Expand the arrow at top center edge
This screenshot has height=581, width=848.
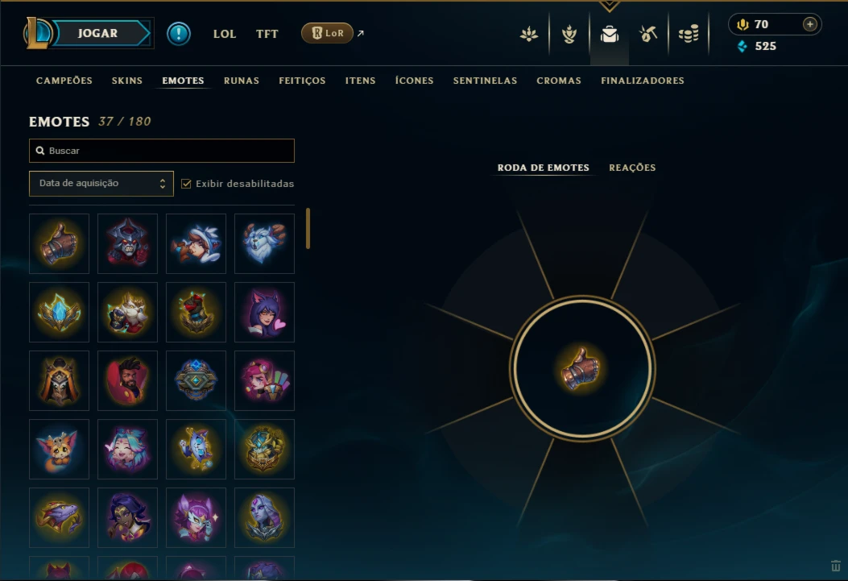[x=610, y=6]
